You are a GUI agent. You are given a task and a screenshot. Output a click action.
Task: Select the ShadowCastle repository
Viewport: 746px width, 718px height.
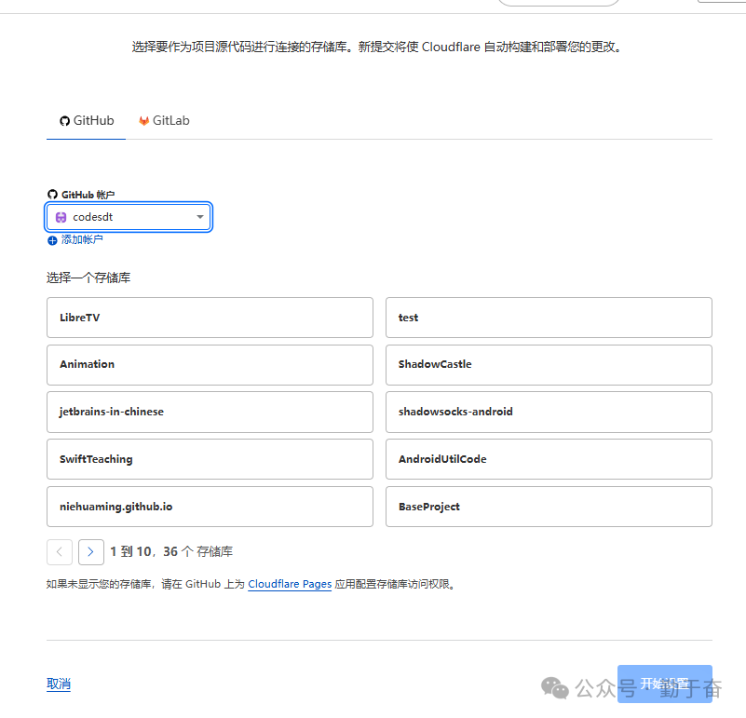pos(548,364)
